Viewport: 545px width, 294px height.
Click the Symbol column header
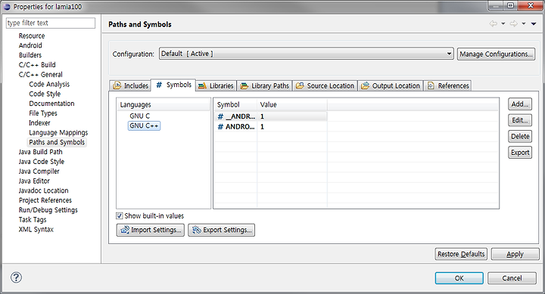click(x=235, y=104)
